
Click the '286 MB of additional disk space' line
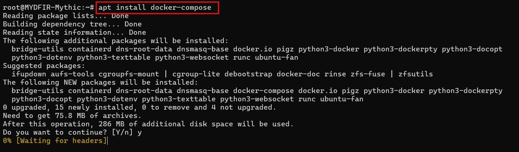click(148, 124)
